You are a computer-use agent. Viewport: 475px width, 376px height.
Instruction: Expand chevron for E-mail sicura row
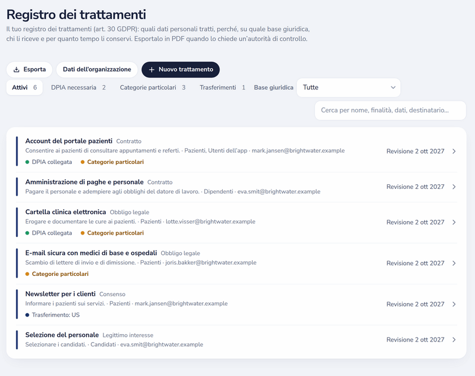(454, 263)
